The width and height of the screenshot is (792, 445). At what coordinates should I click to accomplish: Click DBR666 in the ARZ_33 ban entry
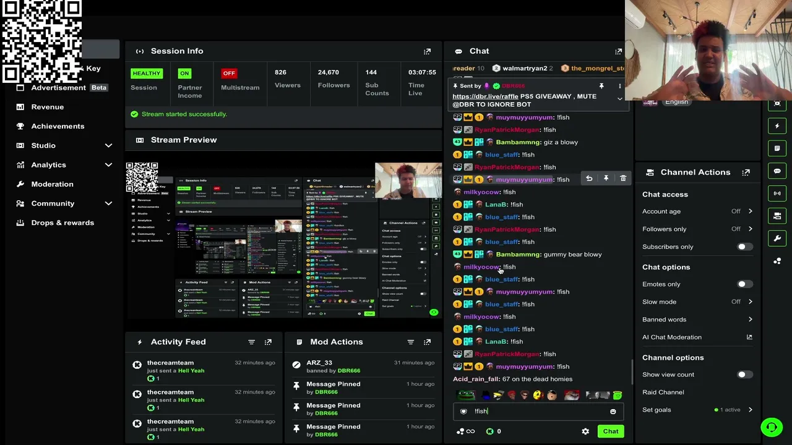coord(348,371)
